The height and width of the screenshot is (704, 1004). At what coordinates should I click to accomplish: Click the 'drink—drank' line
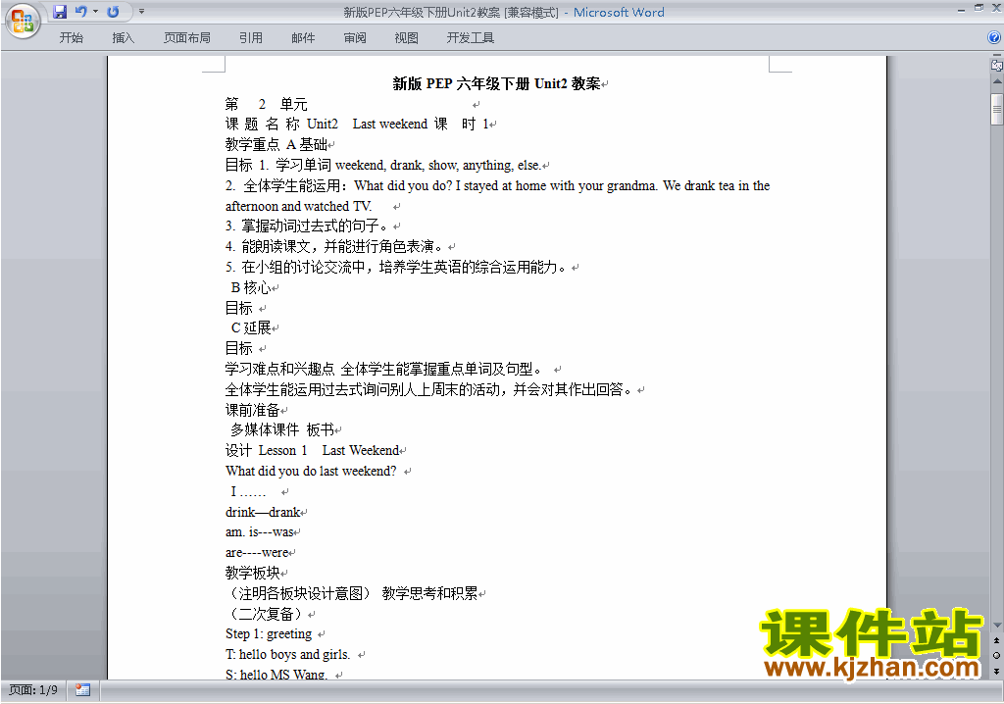tap(263, 512)
